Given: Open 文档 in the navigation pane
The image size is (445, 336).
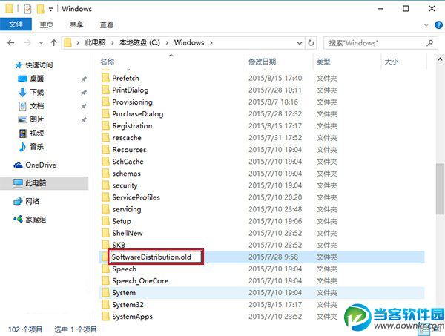Looking at the screenshot, I should click(37, 106).
